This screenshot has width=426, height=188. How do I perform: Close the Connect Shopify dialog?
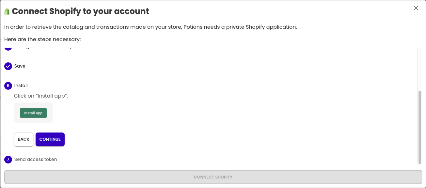[x=416, y=8]
